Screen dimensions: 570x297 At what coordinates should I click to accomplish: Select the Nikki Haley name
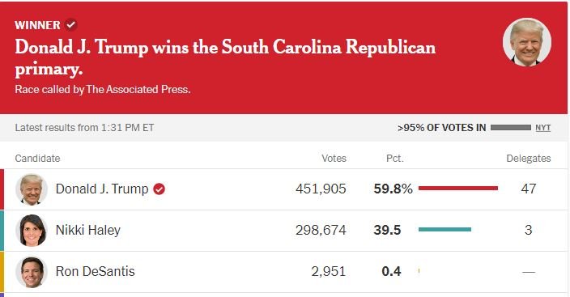88,230
